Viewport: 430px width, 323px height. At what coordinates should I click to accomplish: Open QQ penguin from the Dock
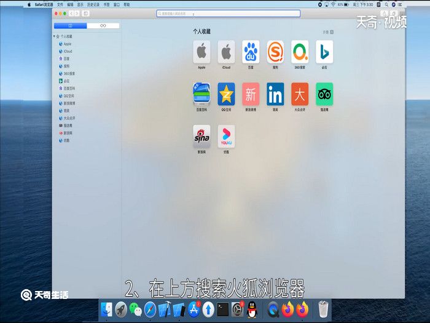[x=252, y=309]
